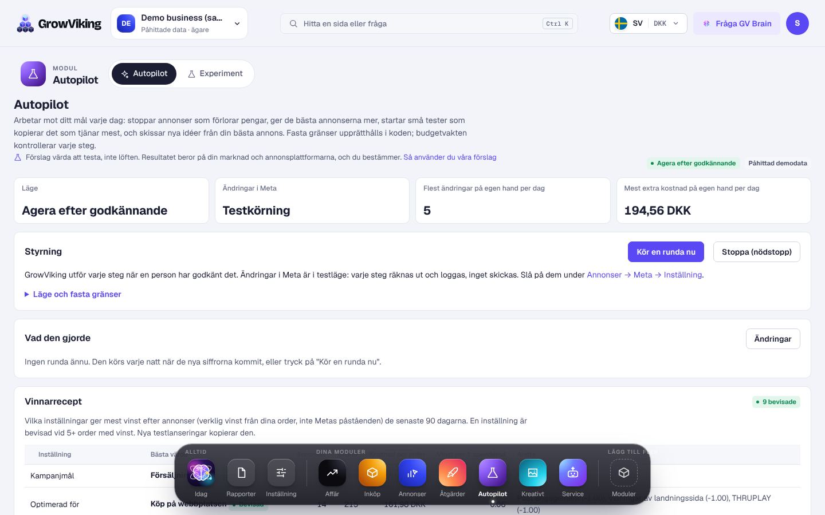Viewport: 825px width, 515px height.
Task: Open the Idag dock icon
Action: click(x=201, y=473)
